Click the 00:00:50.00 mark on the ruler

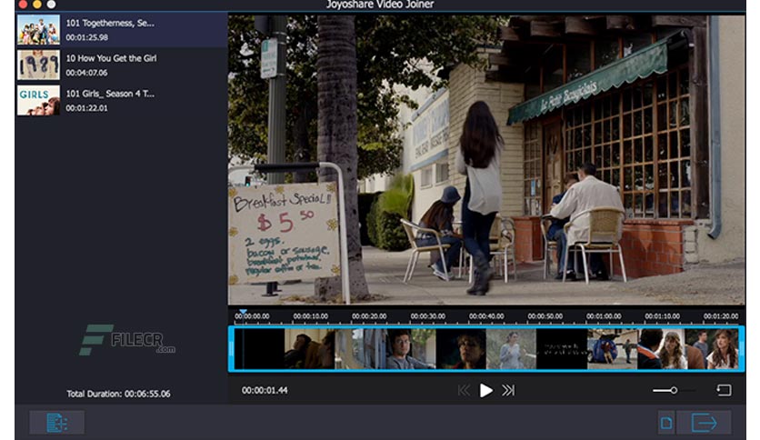tap(545, 316)
